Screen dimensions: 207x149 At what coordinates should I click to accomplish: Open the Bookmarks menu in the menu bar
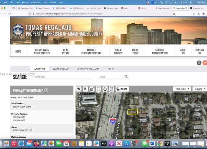pyautogui.click(x=35, y=3)
